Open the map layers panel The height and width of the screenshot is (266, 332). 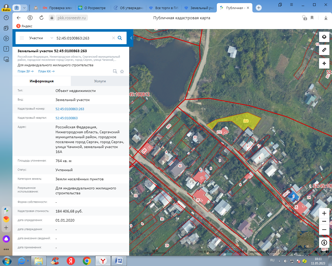click(x=324, y=37)
